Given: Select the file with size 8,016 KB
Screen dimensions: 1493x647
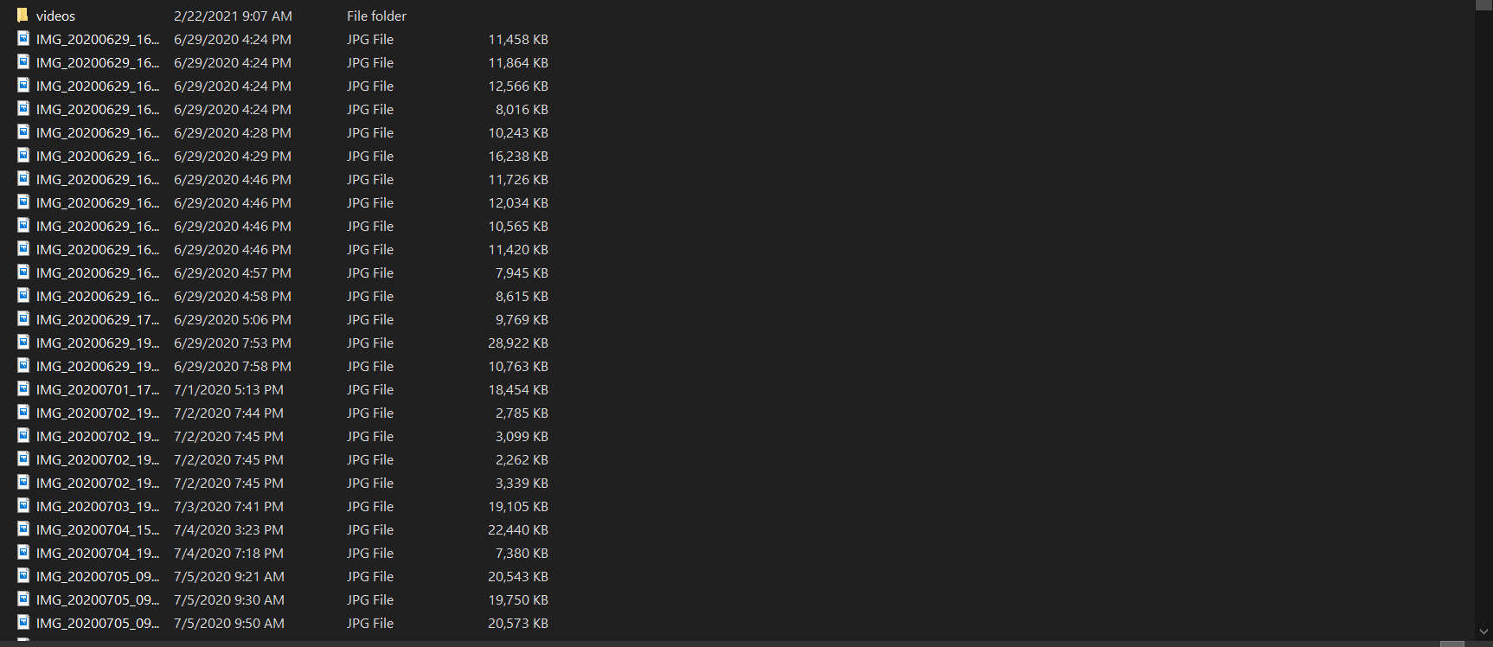Looking at the screenshot, I should point(283,109).
